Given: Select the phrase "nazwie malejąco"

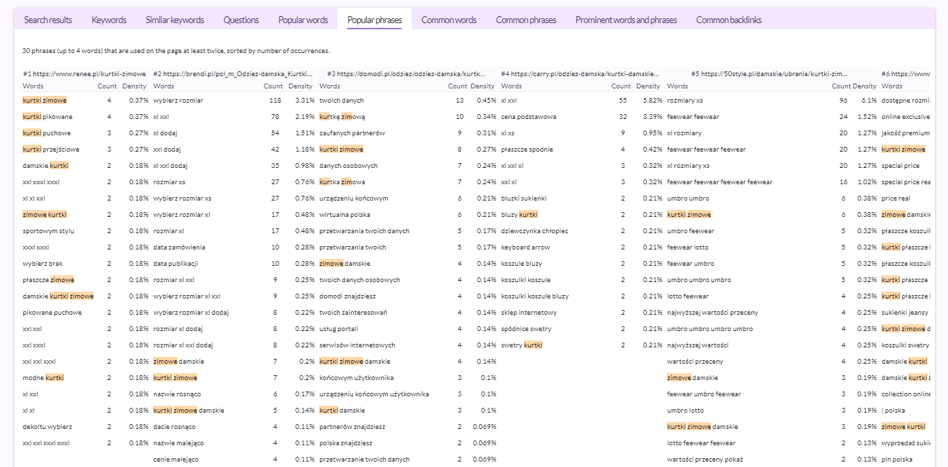Looking at the screenshot, I should [x=178, y=443].
